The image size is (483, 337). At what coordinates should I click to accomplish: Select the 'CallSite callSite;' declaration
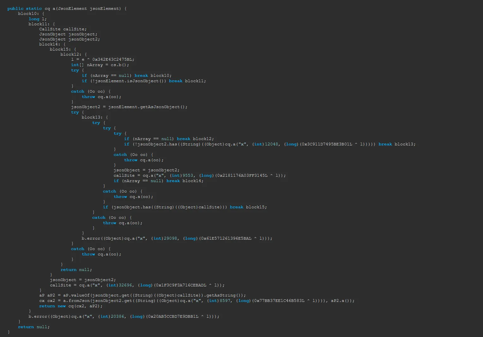[x=63, y=29]
